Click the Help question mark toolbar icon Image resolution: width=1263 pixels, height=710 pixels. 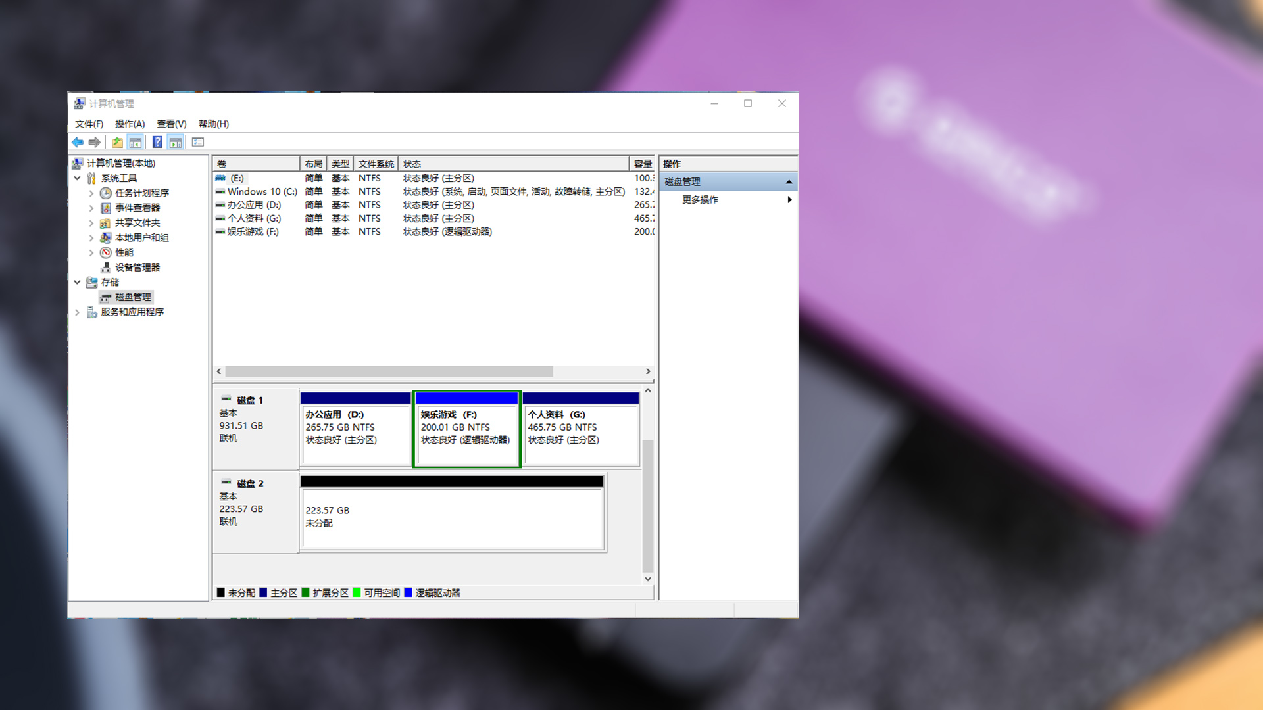[157, 142]
